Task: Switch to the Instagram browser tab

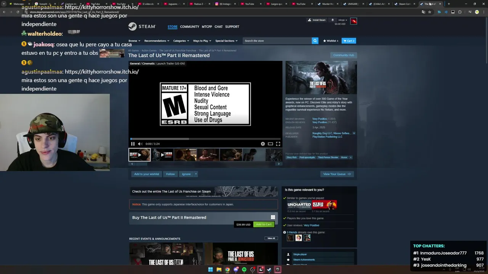Action: tap(226, 4)
